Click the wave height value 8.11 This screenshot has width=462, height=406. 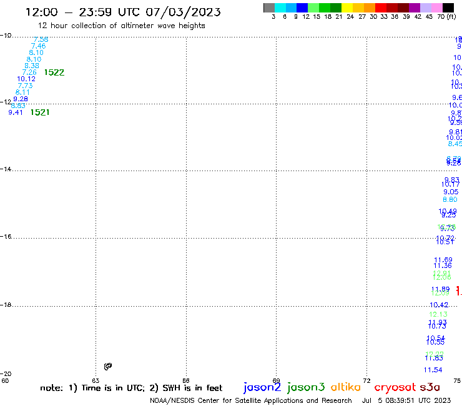[22, 92]
